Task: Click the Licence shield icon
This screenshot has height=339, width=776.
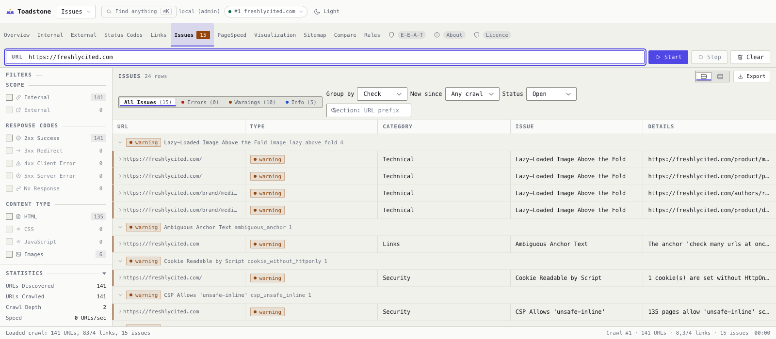Action: click(x=477, y=35)
